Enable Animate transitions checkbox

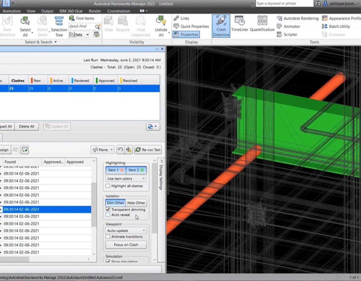(x=108, y=237)
